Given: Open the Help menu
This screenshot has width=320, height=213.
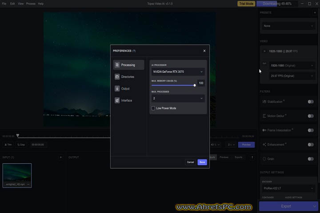Looking at the screenshot, I should coord(41,4).
